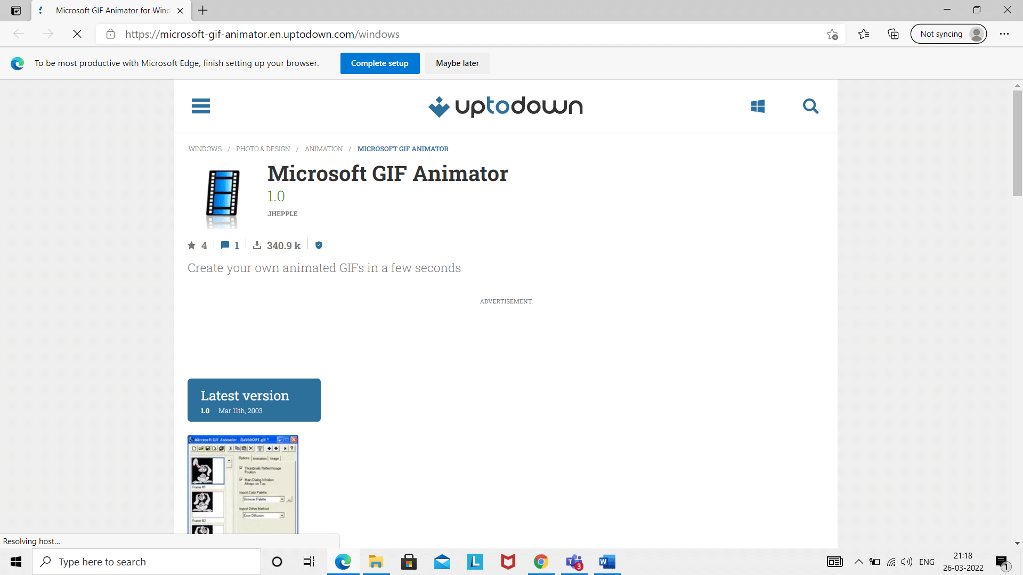Toggle the browser favorites star icon
Screen dimensions: 1023x575
coord(832,34)
